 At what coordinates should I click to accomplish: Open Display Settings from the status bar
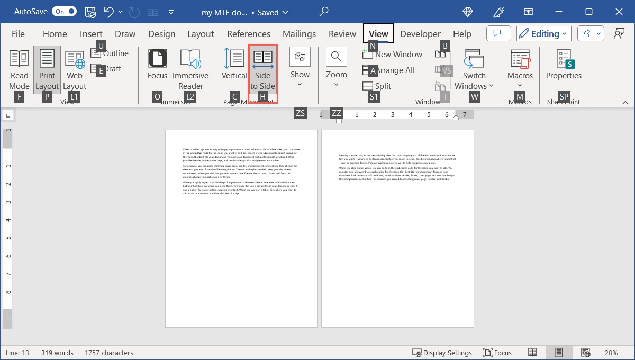coord(442,352)
